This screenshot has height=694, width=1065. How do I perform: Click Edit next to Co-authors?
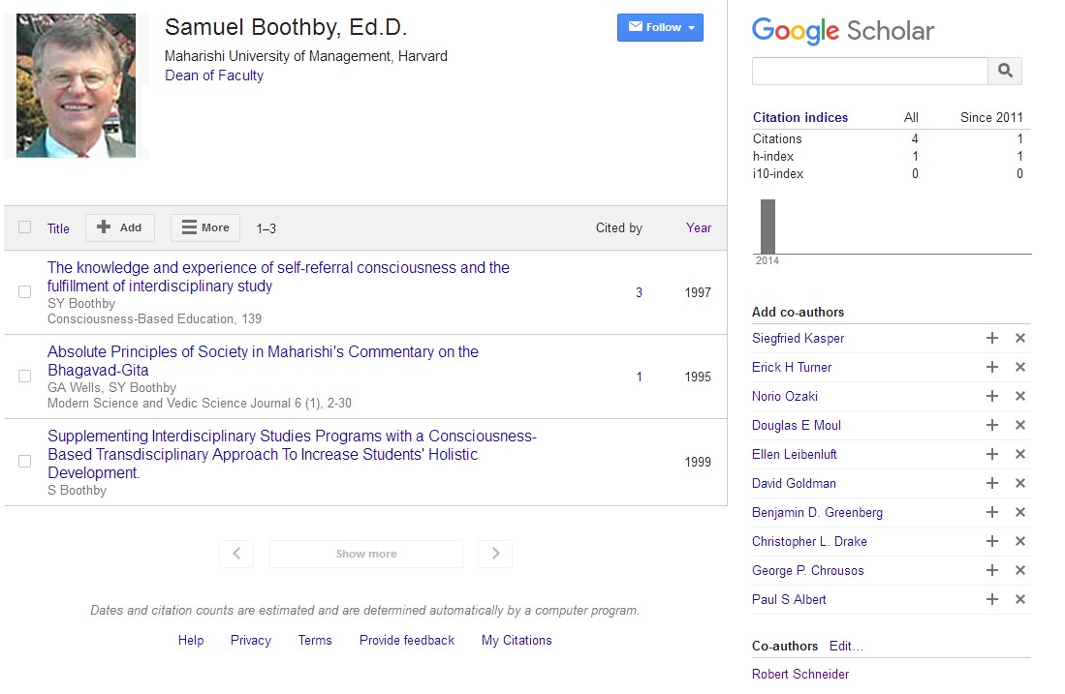coord(846,646)
